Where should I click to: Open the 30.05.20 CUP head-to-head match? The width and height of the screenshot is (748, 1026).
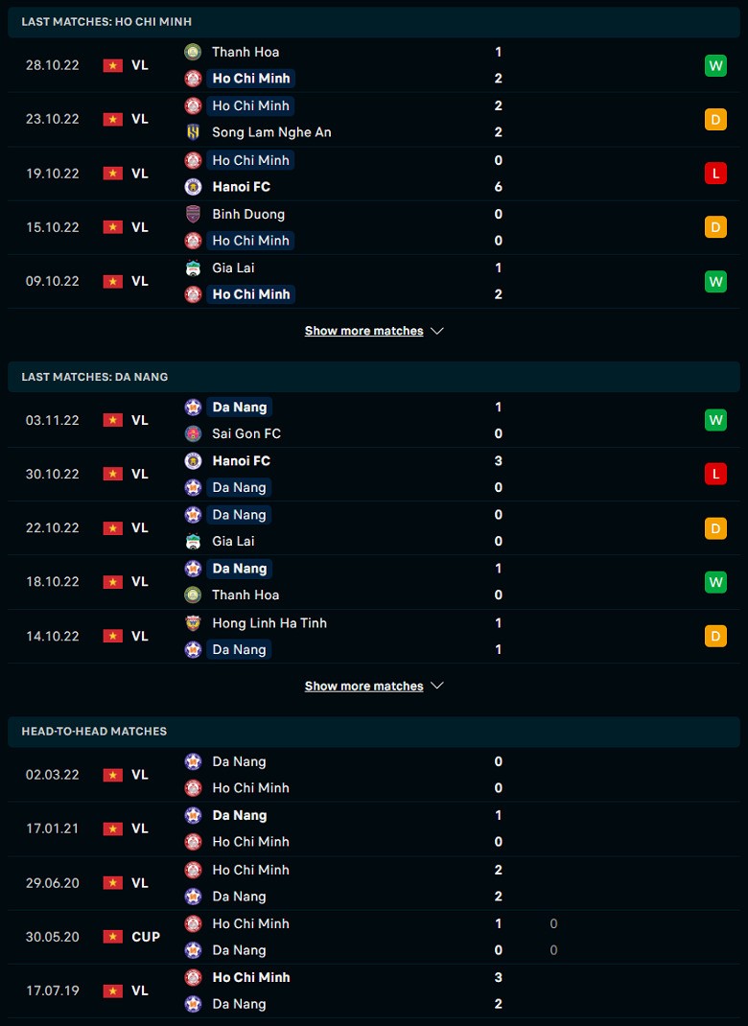pos(374,937)
